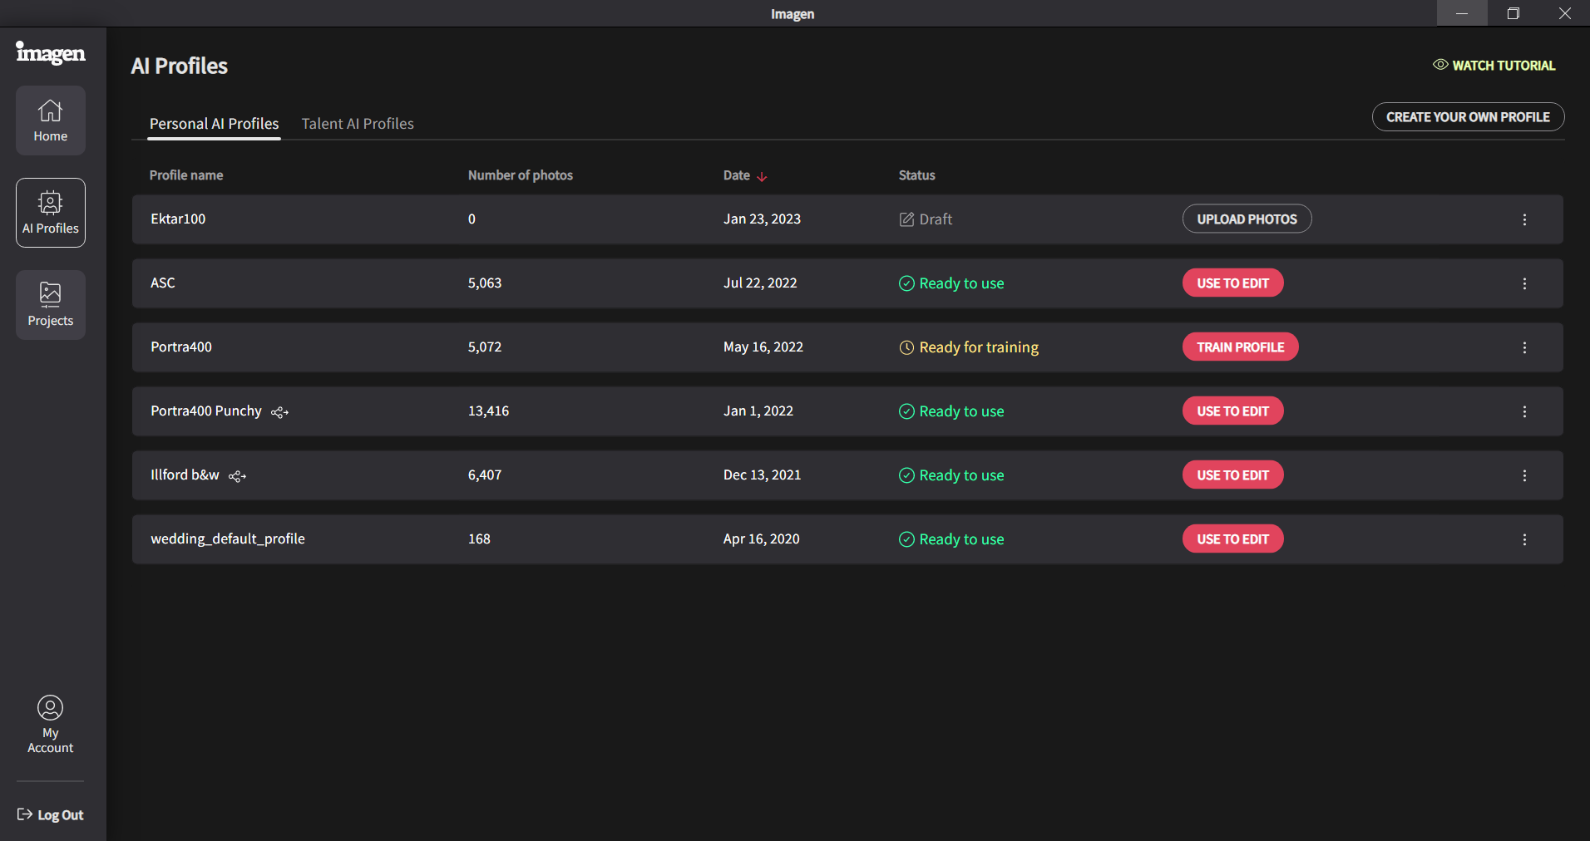Image resolution: width=1590 pixels, height=841 pixels.
Task: Select the wedding_default_profile name
Action: pos(228,539)
